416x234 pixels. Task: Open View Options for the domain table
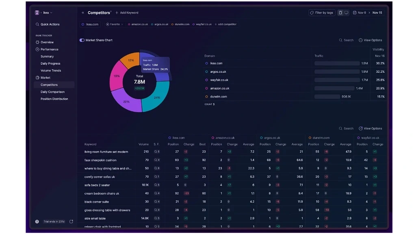pyautogui.click(x=370, y=40)
